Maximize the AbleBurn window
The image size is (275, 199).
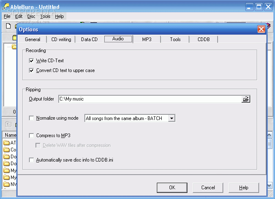259,7
